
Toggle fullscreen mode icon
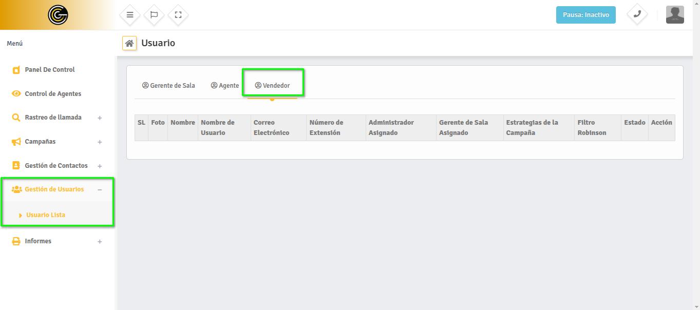pos(178,15)
